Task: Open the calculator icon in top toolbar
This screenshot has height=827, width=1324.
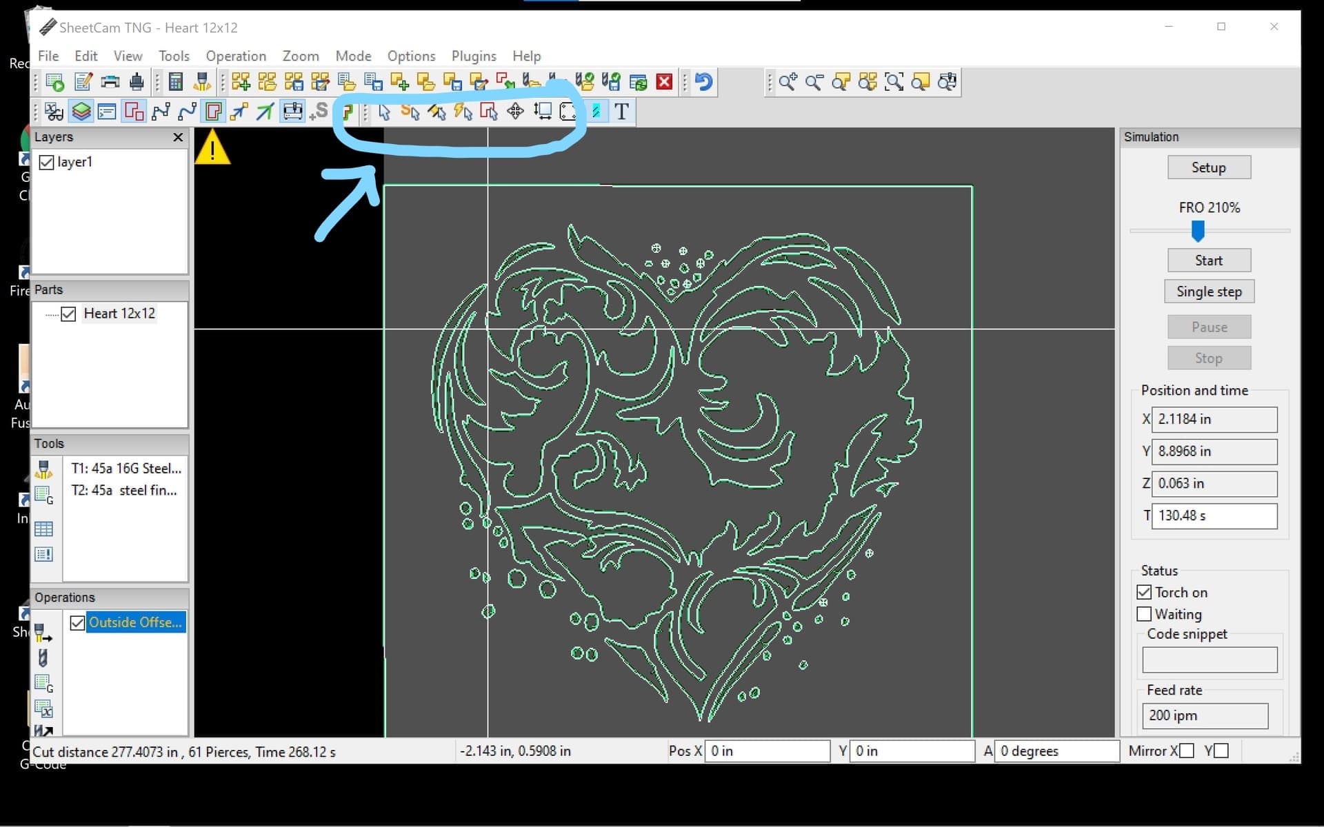Action: pyautogui.click(x=176, y=82)
